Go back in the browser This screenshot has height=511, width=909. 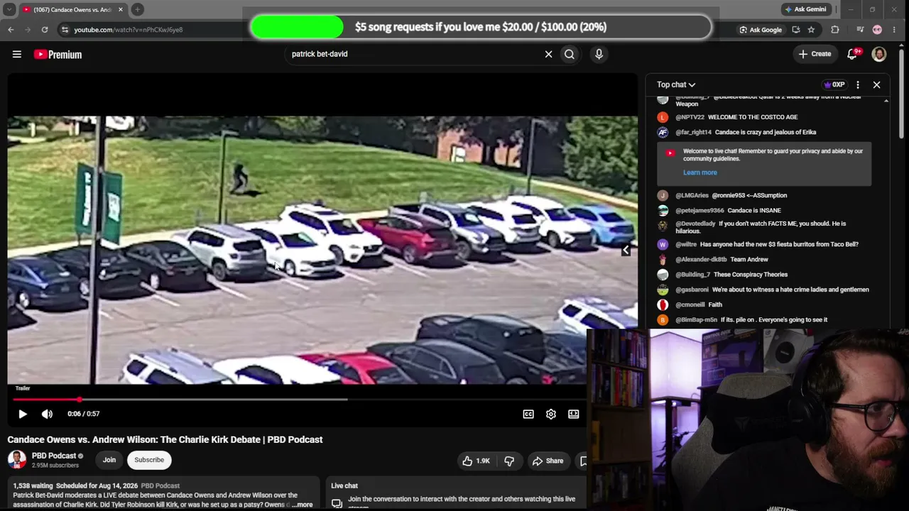tap(11, 30)
